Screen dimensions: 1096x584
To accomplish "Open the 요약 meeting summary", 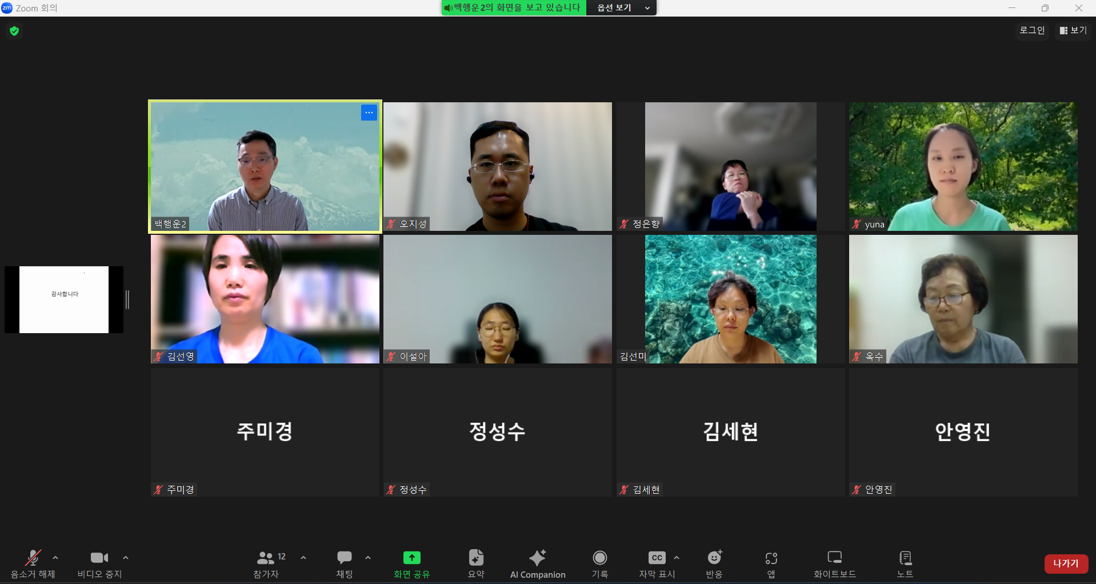I will [476, 563].
